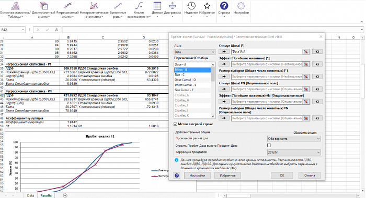The image size is (366, 198).
Task: Click the Избранное button in dialog
Action: click(x=227, y=175)
